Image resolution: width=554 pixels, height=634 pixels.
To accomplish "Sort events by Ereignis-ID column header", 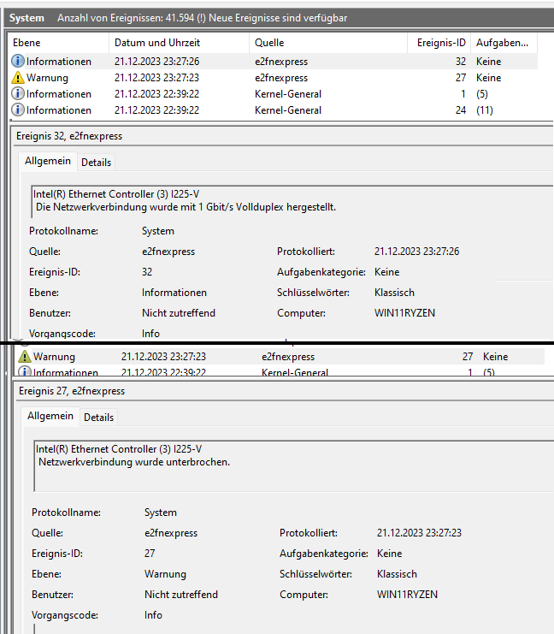I will 439,43.
